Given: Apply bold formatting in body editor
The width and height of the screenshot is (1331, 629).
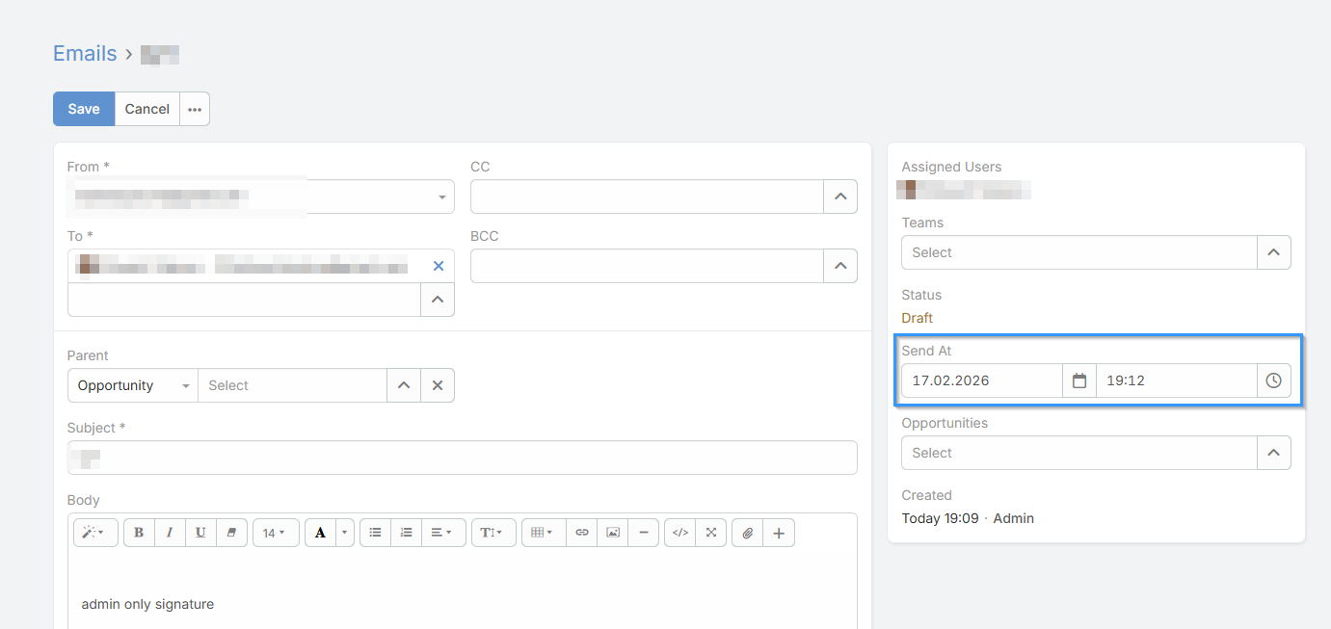Looking at the screenshot, I should point(139,533).
